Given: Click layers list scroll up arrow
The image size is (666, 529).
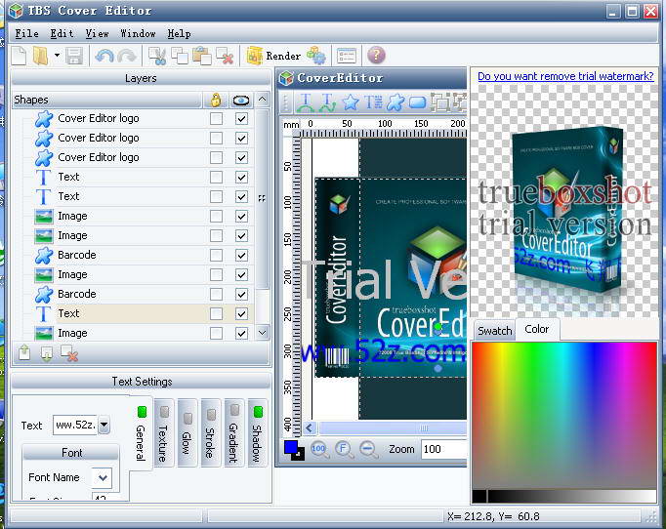Looking at the screenshot, I should point(263,100).
